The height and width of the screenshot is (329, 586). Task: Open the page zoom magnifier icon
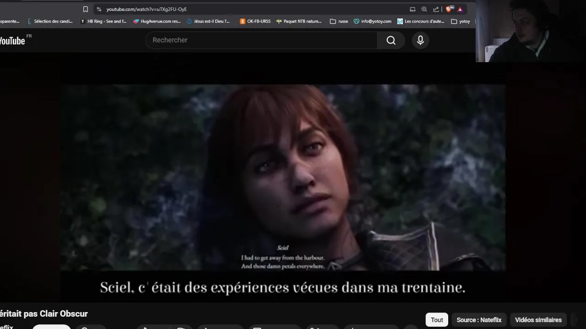click(x=424, y=9)
